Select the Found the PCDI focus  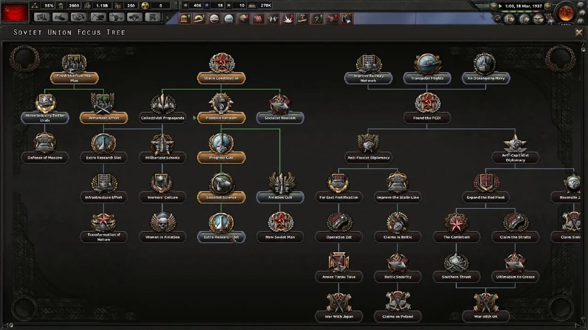coord(427,109)
